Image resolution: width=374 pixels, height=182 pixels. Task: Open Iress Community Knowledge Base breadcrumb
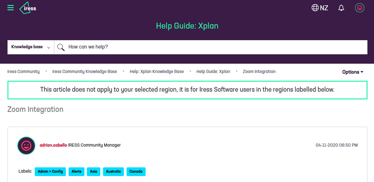[85, 72]
